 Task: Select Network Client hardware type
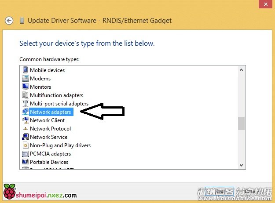tap(47, 120)
